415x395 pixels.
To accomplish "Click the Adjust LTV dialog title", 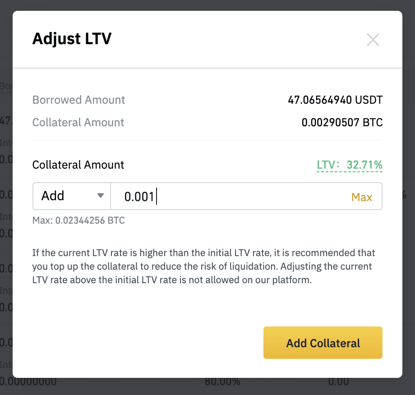I will (x=72, y=39).
